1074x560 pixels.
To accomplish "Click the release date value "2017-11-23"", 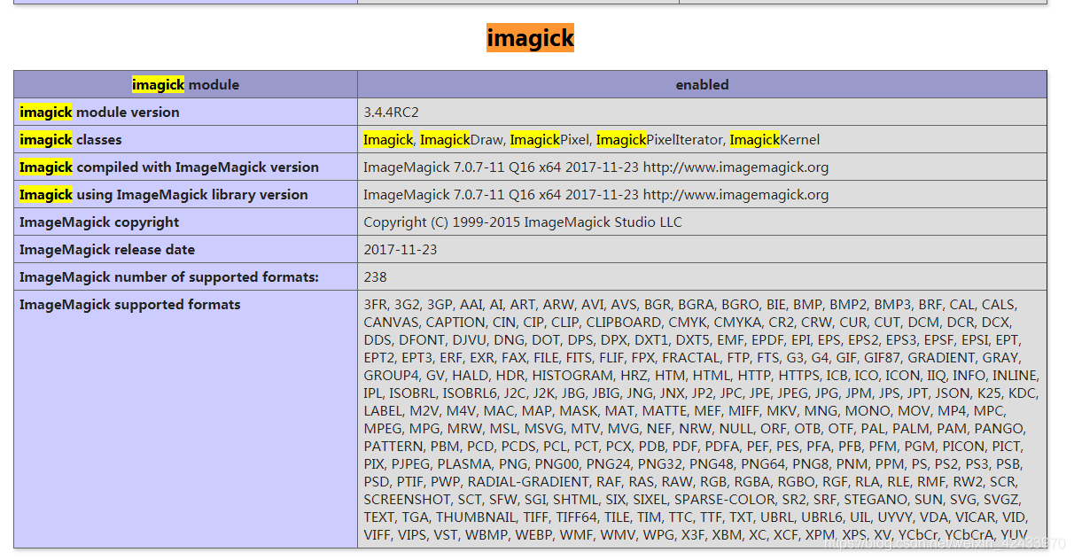I will [401, 250].
